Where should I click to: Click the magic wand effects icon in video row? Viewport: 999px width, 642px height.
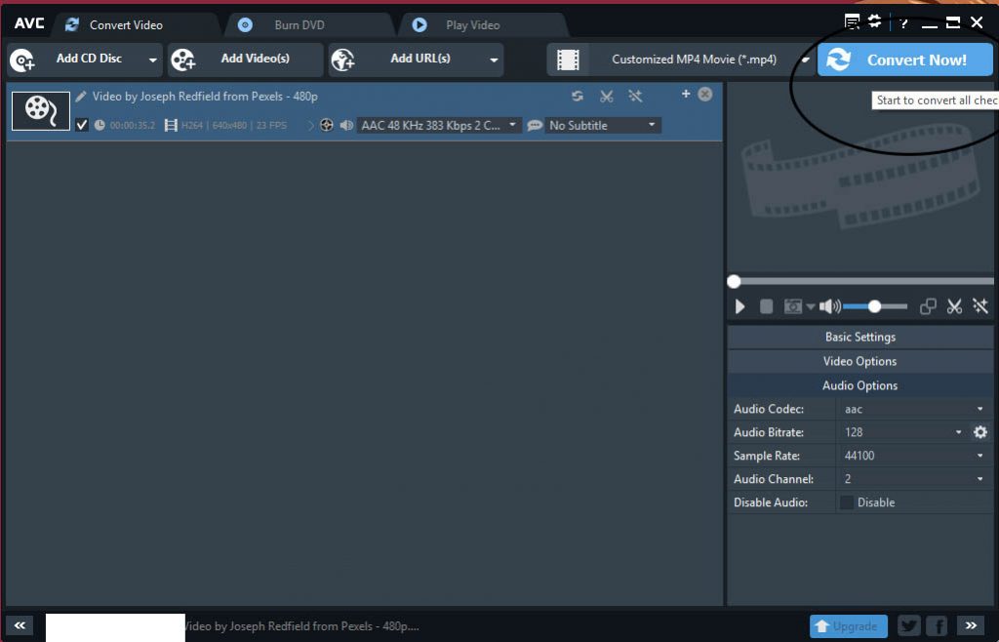pyautogui.click(x=635, y=97)
